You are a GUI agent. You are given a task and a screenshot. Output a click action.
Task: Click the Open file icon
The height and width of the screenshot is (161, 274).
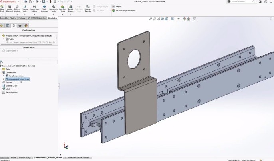click(37, 2)
